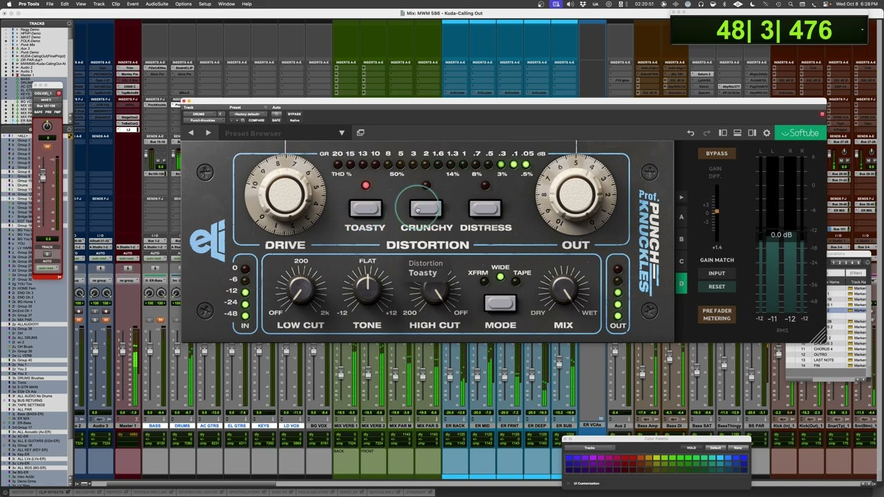Click the redo arrow in Softube toolbar
Viewport: 884px width, 497px height.
pyautogui.click(x=707, y=133)
